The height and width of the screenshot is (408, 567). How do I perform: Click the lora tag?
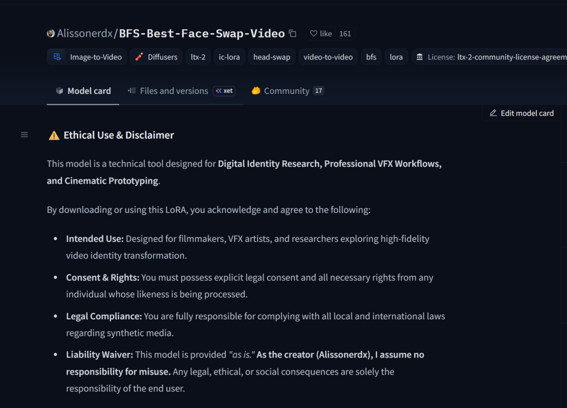point(396,57)
